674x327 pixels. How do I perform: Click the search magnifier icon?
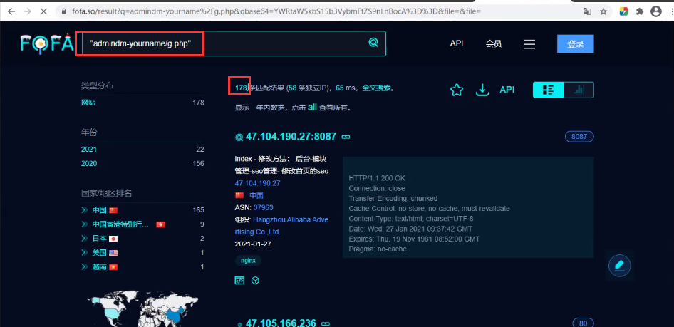373,43
